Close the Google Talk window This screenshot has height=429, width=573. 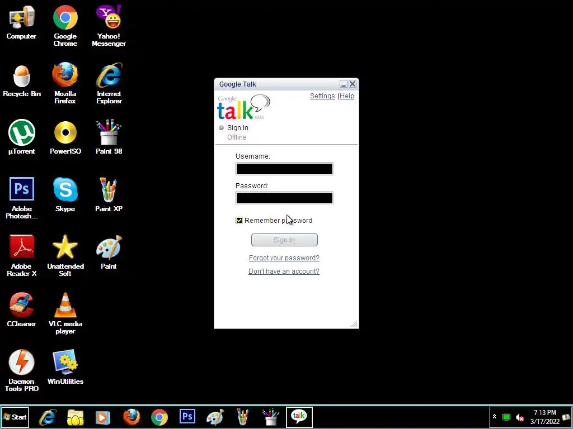pos(353,84)
